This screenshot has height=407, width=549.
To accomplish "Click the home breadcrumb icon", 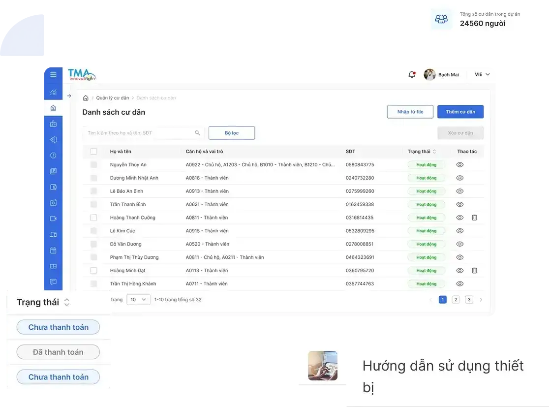I will 86,98.
